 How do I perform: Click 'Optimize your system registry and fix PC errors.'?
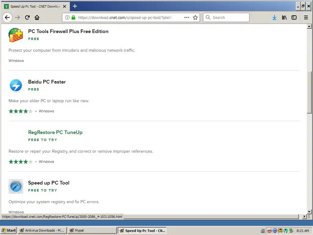[x=54, y=202]
